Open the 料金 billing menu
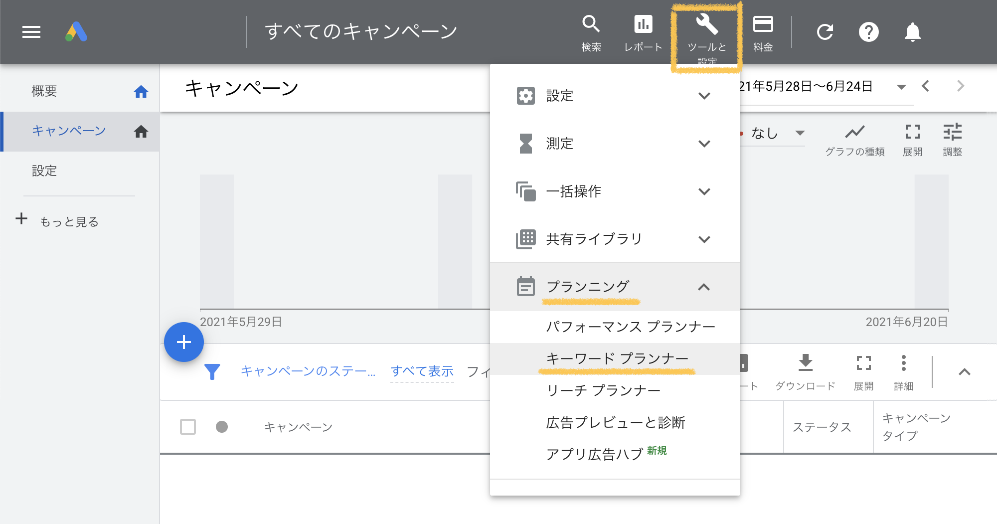This screenshot has width=997, height=524. tap(763, 33)
